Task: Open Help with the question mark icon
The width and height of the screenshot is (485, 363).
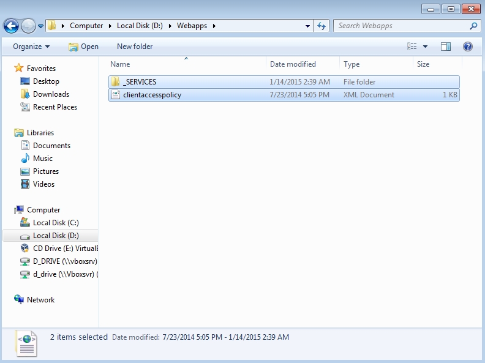Action: 468,47
